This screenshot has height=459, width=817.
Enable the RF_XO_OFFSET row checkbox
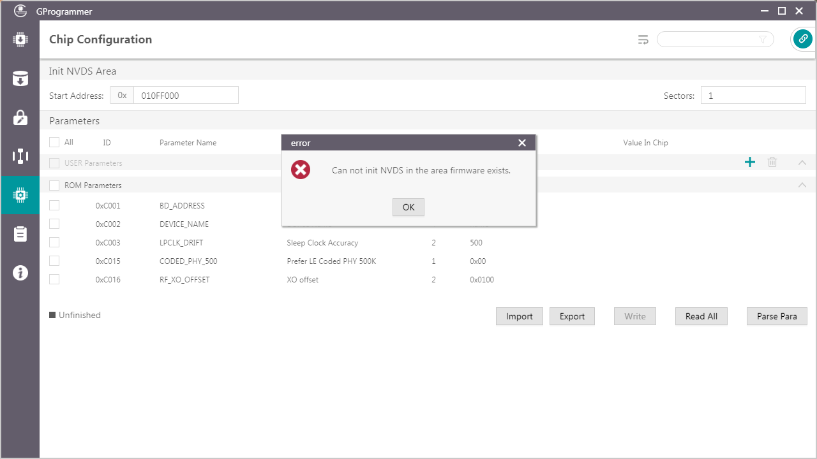point(54,279)
